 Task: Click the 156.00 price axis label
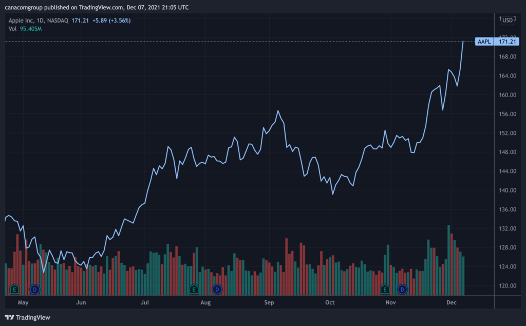click(508, 114)
